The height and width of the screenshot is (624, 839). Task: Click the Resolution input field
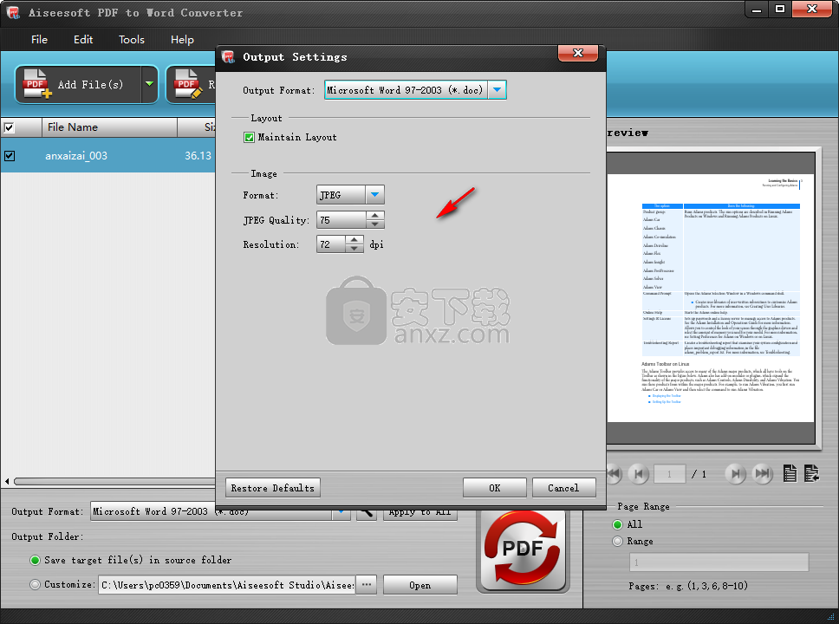331,244
